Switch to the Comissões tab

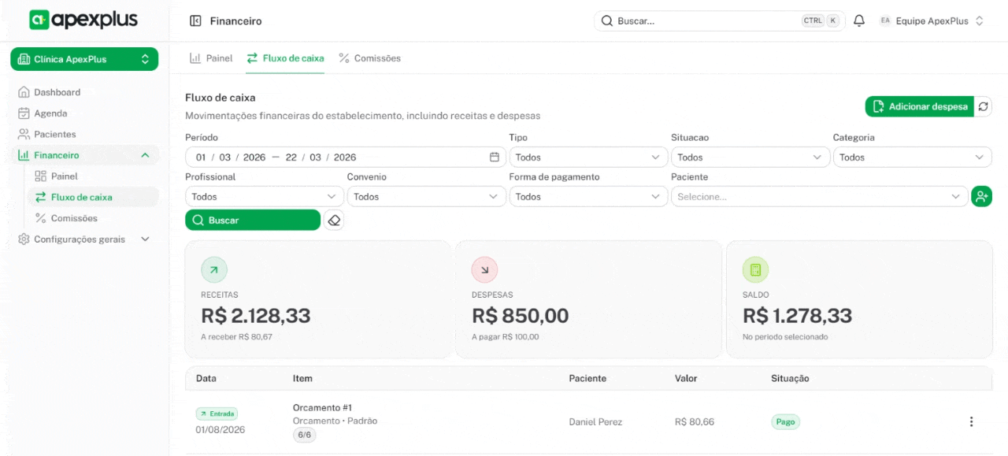369,58
